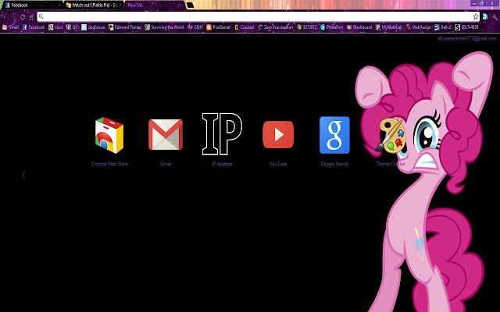Open the xkcd bookmark
This screenshot has height=312, width=500.
55,27
